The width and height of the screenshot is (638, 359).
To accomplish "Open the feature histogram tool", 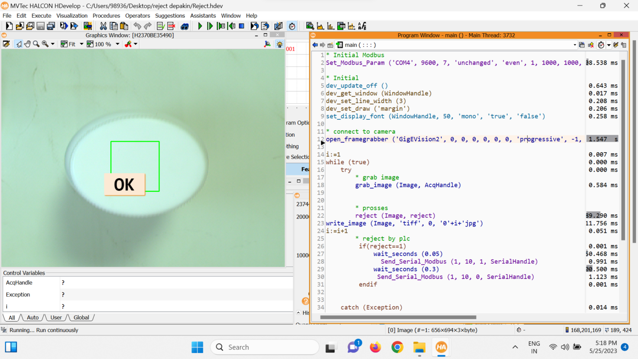I will pos(330,26).
